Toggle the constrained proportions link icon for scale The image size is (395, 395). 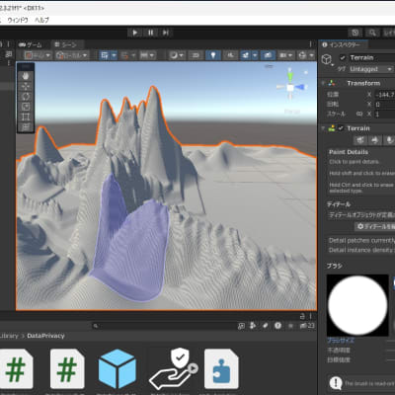pos(359,114)
